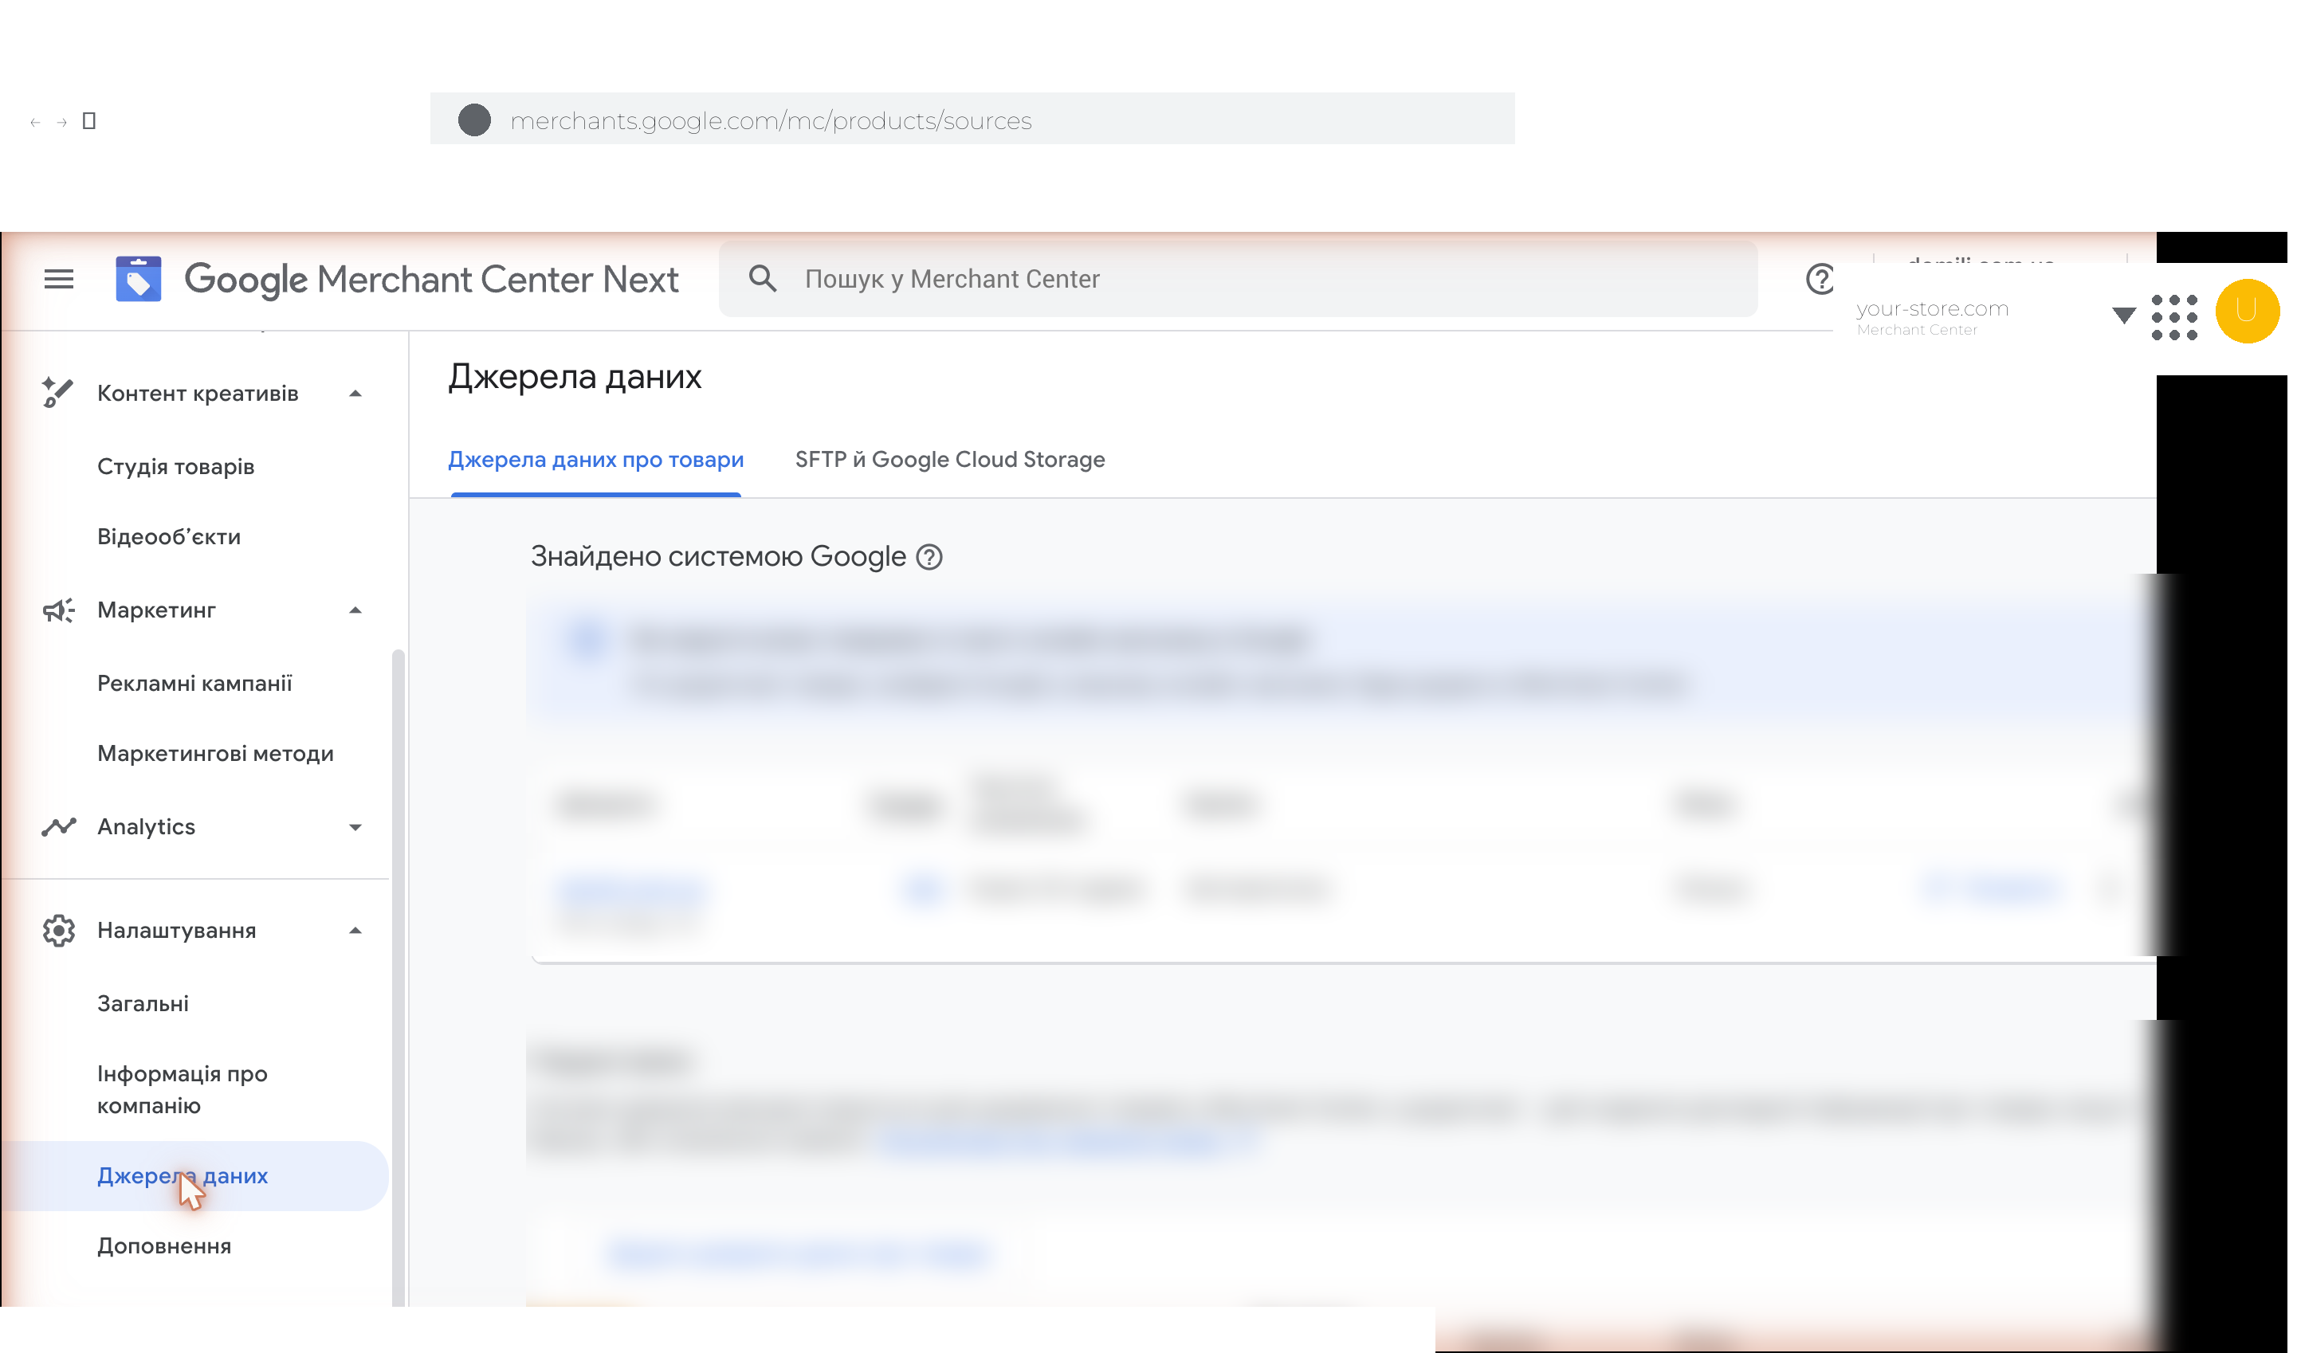This screenshot has height=1353, width=2297.
Task: Open the hamburger main menu
Action: click(58, 279)
